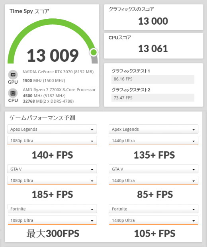Screen dimensions: 207x247
Task: Click the 85+ FPS estimate
Action: point(155,194)
